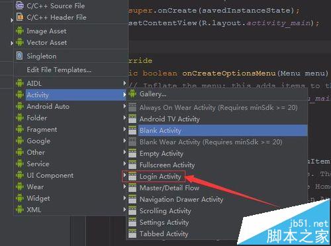Click the Google android icon
Viewport: 331px width, 246px height.
20,141
